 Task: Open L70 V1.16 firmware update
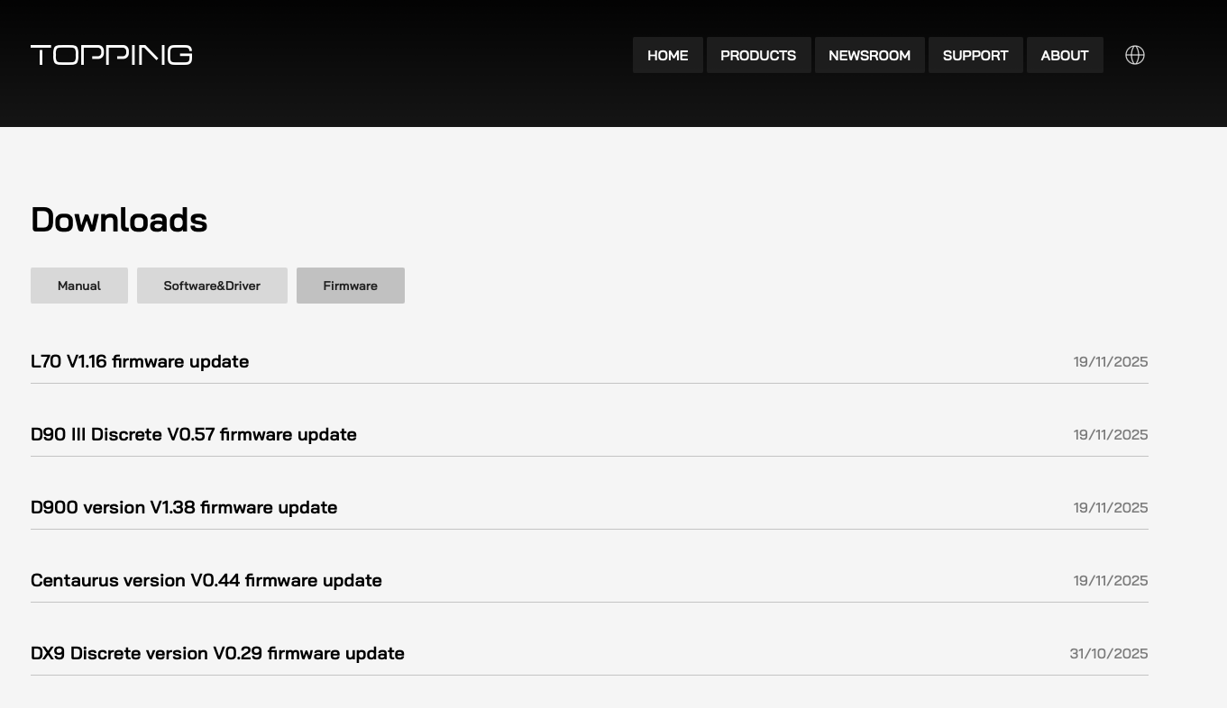140,361
